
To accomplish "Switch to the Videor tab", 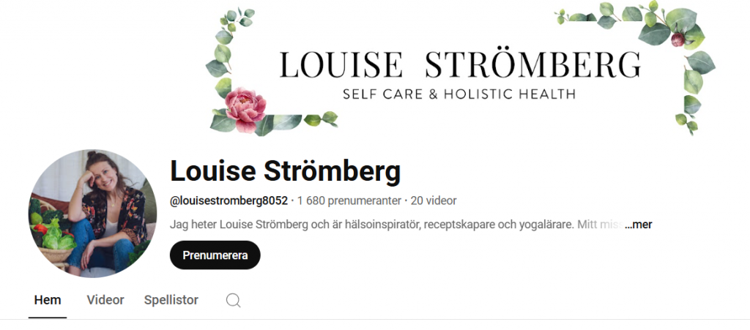I will click(x=105, y=300).
